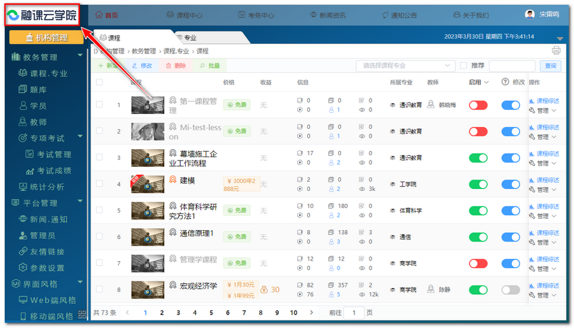Click the 首页 home icon in top navigation

pos(99,14)
